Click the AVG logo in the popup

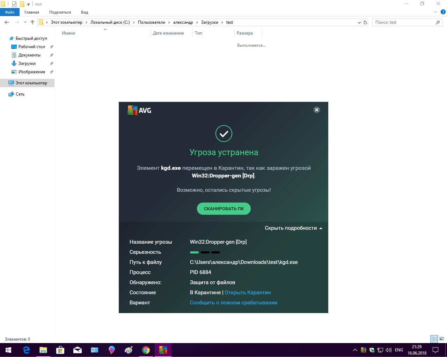(x=140, y=110)
